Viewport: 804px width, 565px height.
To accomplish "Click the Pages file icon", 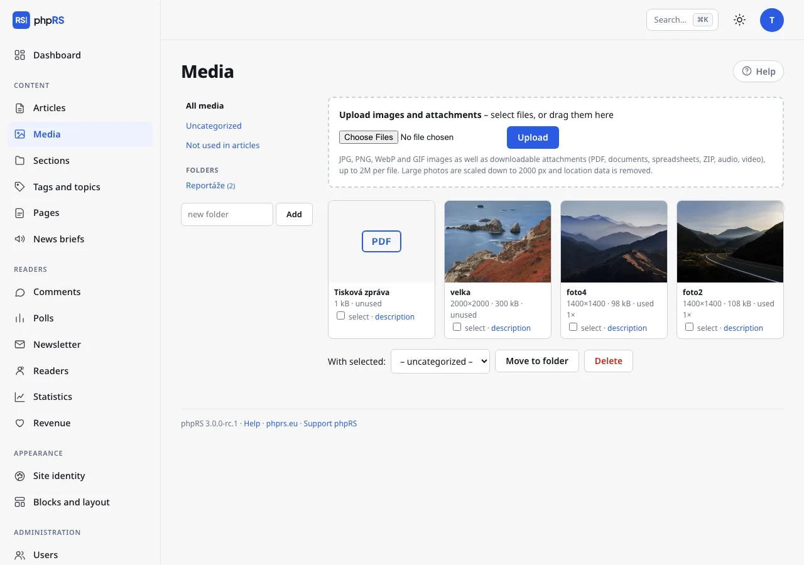I will click(20, 213).
